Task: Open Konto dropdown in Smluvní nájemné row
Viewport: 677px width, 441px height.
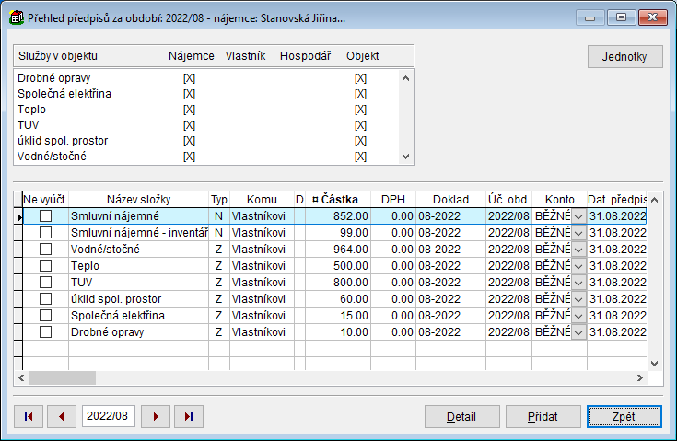Action: (x=578, y=215)
